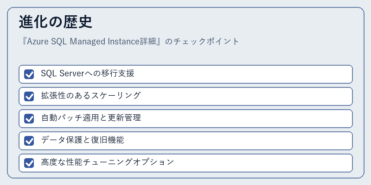
Task: Uncheck the SQL Serverへの移行支援 checkbox
Action: (29, 74)
